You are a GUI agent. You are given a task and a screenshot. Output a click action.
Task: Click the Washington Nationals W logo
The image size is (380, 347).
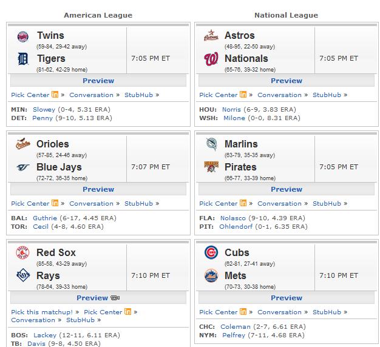pos(211,59)
